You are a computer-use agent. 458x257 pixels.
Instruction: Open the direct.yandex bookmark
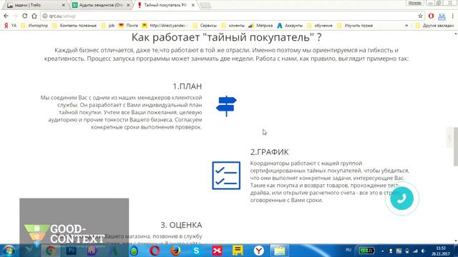(165, 26)
